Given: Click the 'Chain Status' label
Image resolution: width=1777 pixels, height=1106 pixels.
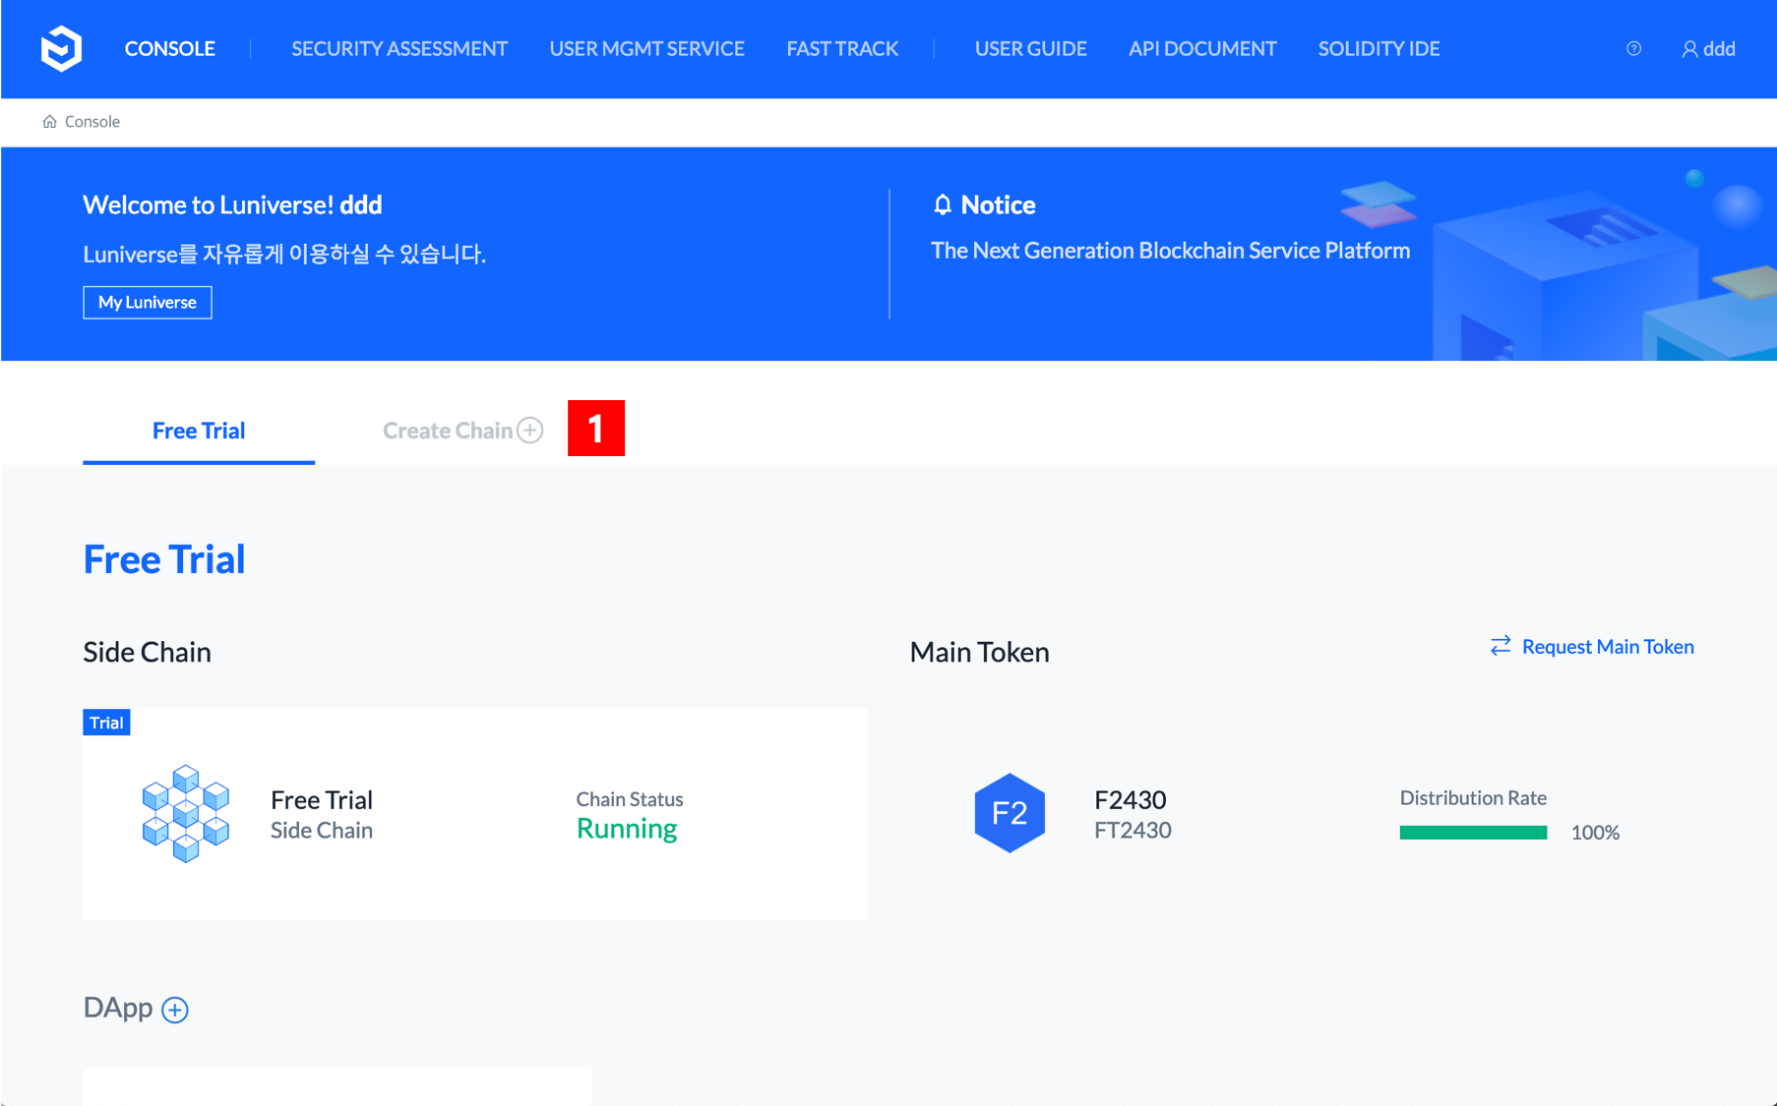Looking at the screenshot, I should click(630, 799).
